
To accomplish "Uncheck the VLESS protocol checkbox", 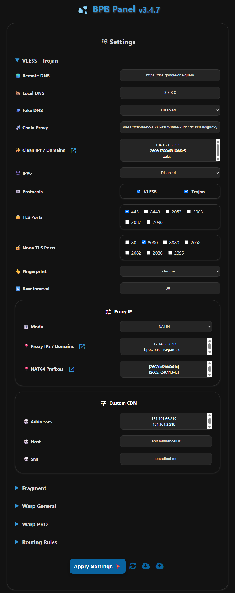I will point(139,192).
